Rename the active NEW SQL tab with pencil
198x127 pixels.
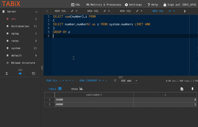click(x=170, y=11)
